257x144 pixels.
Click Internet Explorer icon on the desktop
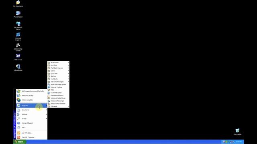click(x=18, y=36)
